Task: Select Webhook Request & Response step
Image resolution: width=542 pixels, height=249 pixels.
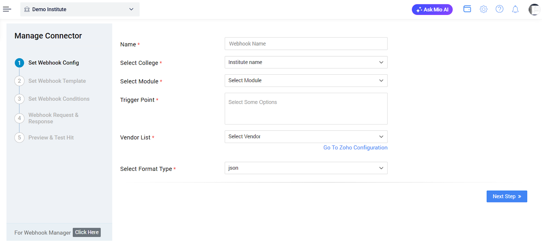Action: (x=53, y=118)
